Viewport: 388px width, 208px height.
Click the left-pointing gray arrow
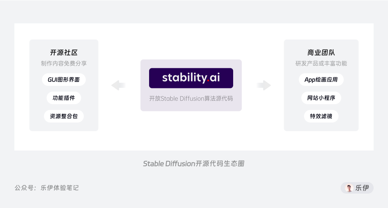[x=118, y=85]
